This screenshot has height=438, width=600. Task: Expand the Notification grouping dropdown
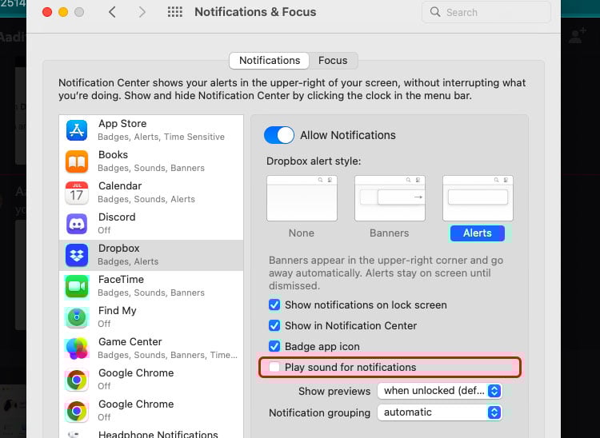point(440,412)
